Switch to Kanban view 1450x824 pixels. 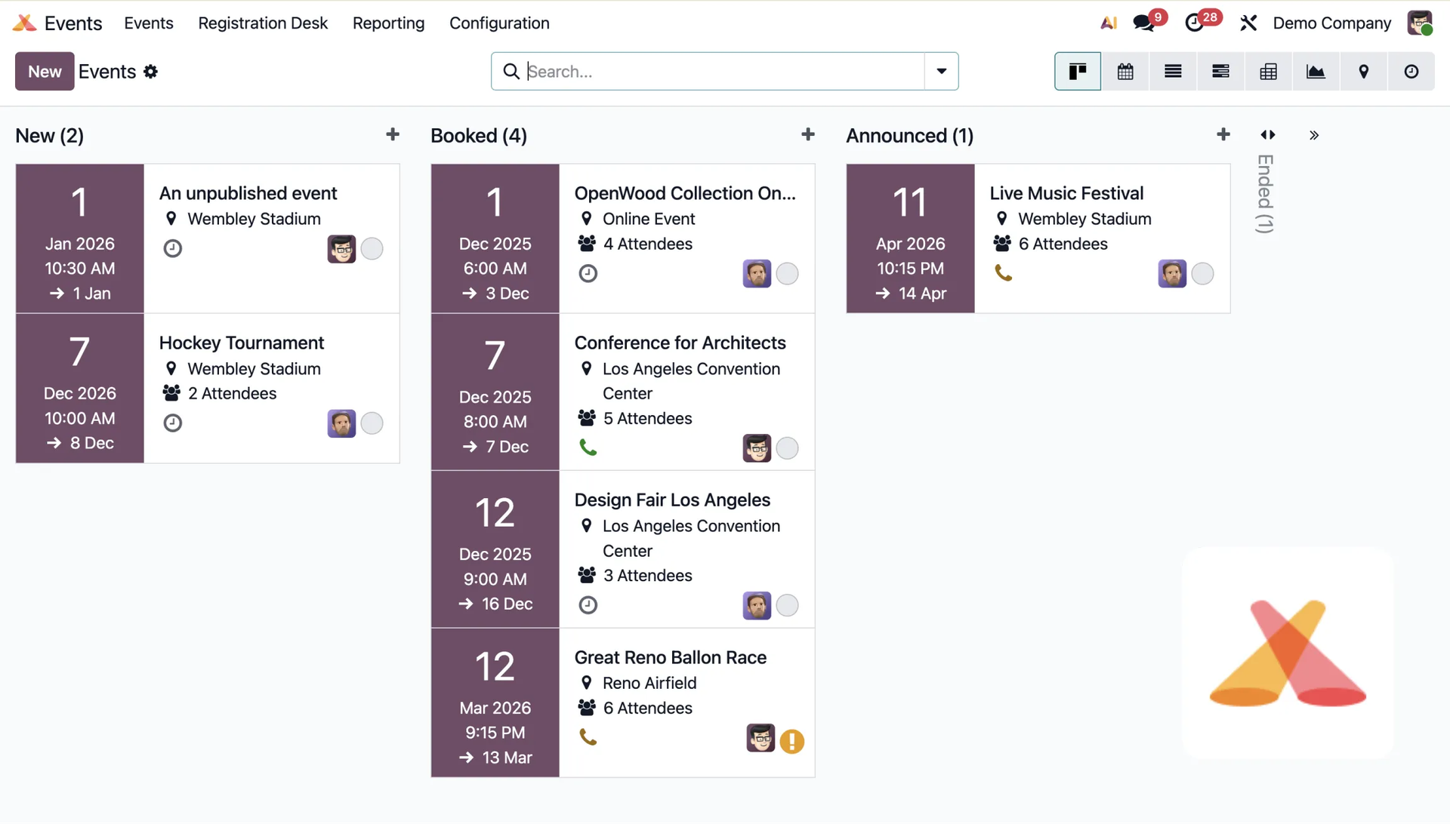[1078, 72]
